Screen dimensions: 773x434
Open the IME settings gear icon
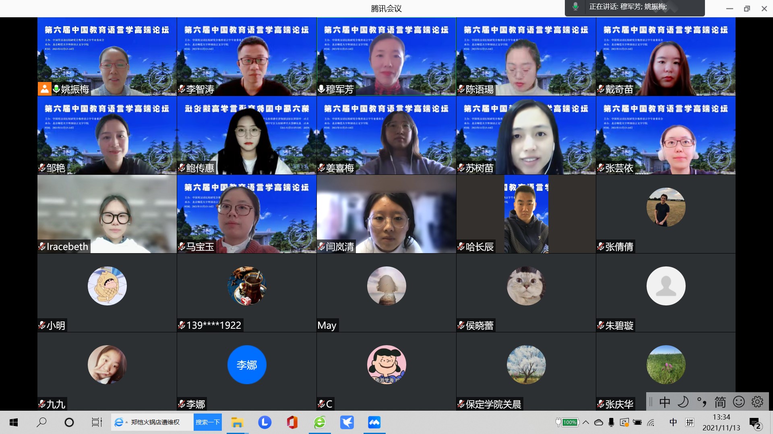point(757,402)
